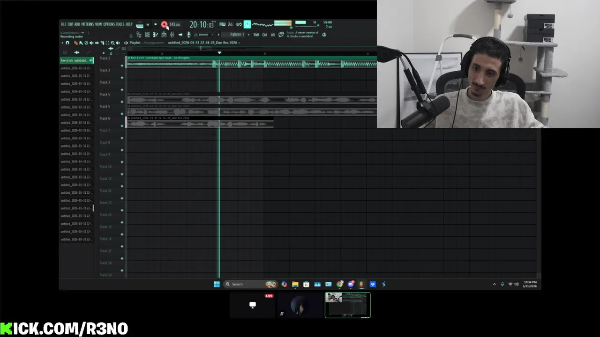The height and width of the screenshot is (337, 600).
Task: Click the Track 4 header
Action: 111,98
